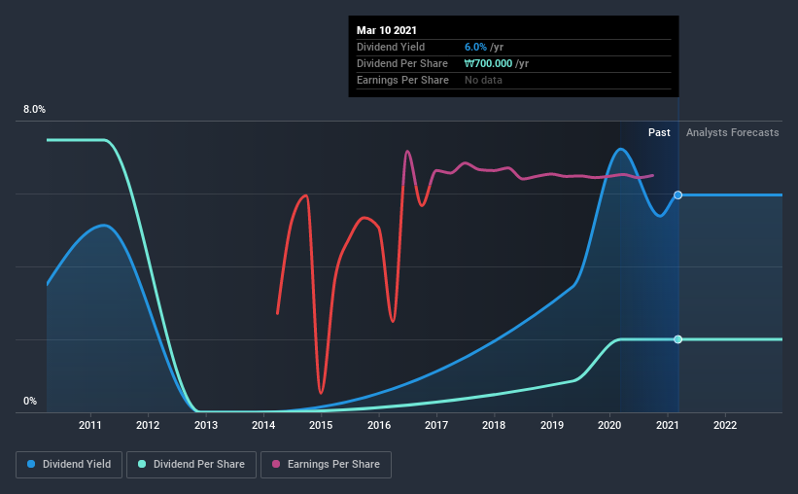
Task: Select the Dividend Per Share marker at 2021
Action: click(x=677, y=339)
